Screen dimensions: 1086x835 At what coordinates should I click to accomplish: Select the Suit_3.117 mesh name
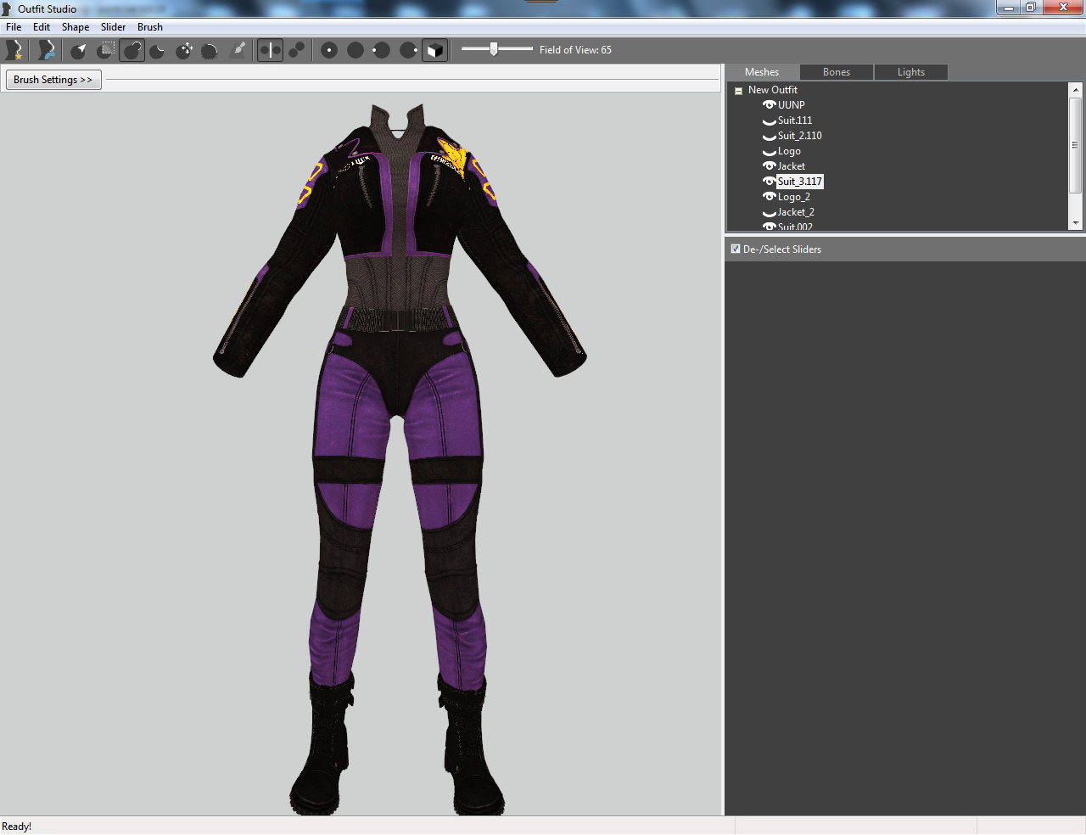click(800, 182)
